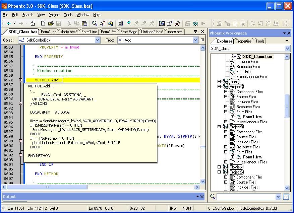Click the workspace search input field
294x213 pixels.
(246, 197)
